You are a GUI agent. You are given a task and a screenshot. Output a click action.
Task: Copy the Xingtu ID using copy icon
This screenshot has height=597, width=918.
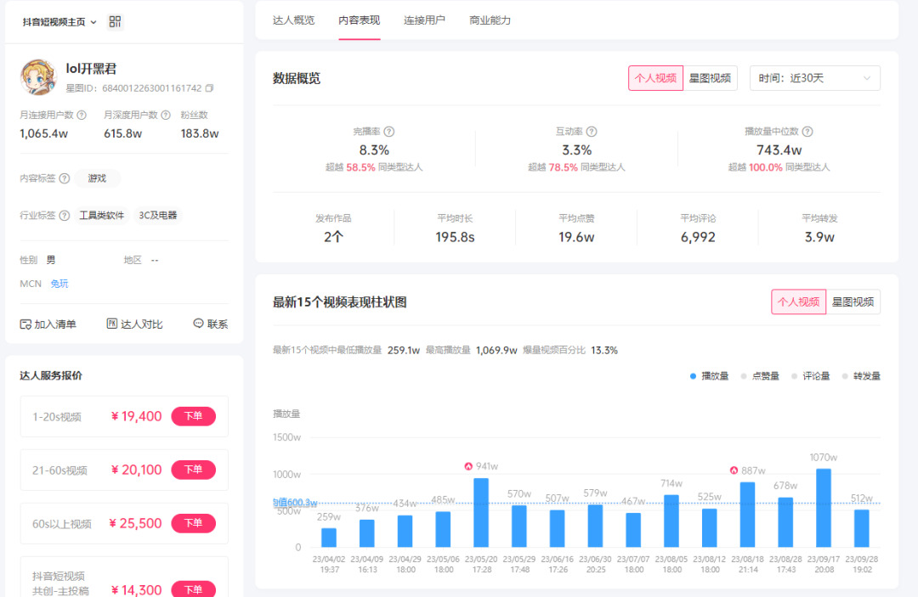[x=210, y=88]
